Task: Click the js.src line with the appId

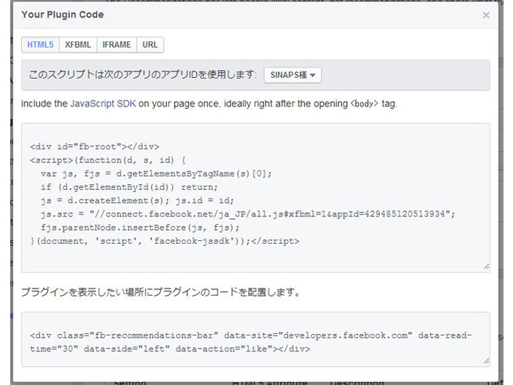Action: (x=247, y=214)
